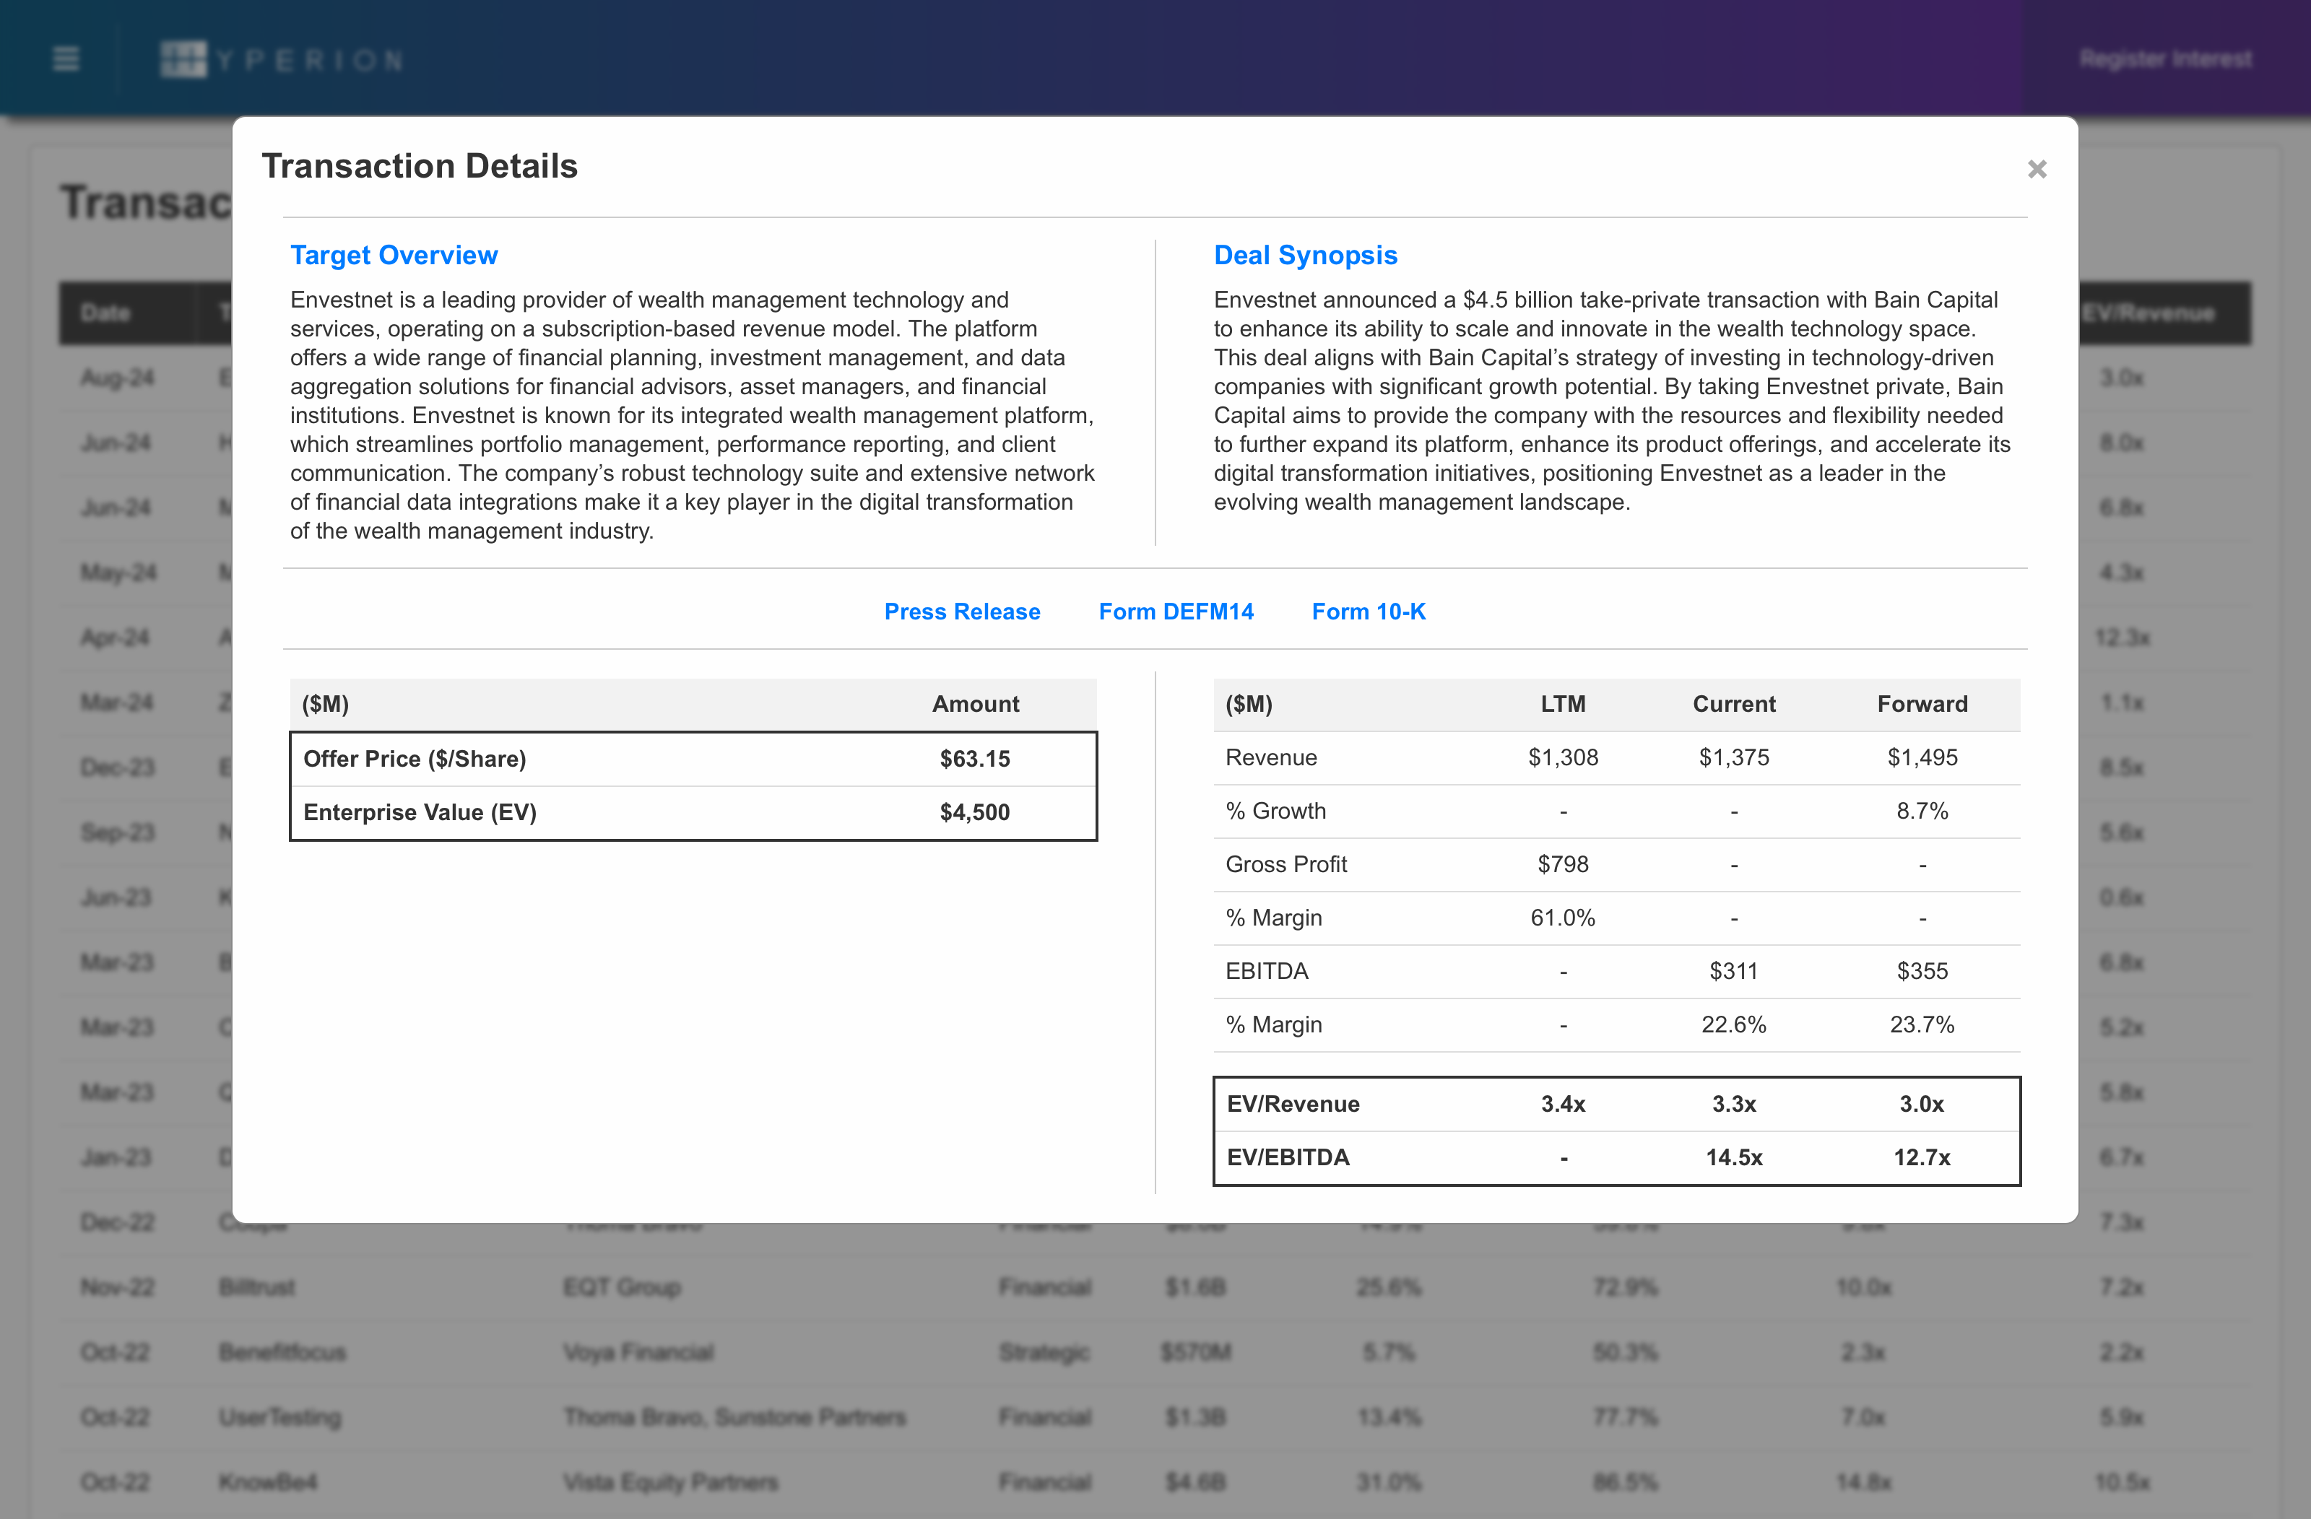
Task: Click the Sep-23 date in background table
Action: coord(116,833)
